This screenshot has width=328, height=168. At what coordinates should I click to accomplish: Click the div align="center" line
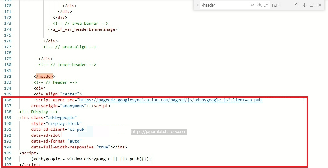click(x=58, y=94)
